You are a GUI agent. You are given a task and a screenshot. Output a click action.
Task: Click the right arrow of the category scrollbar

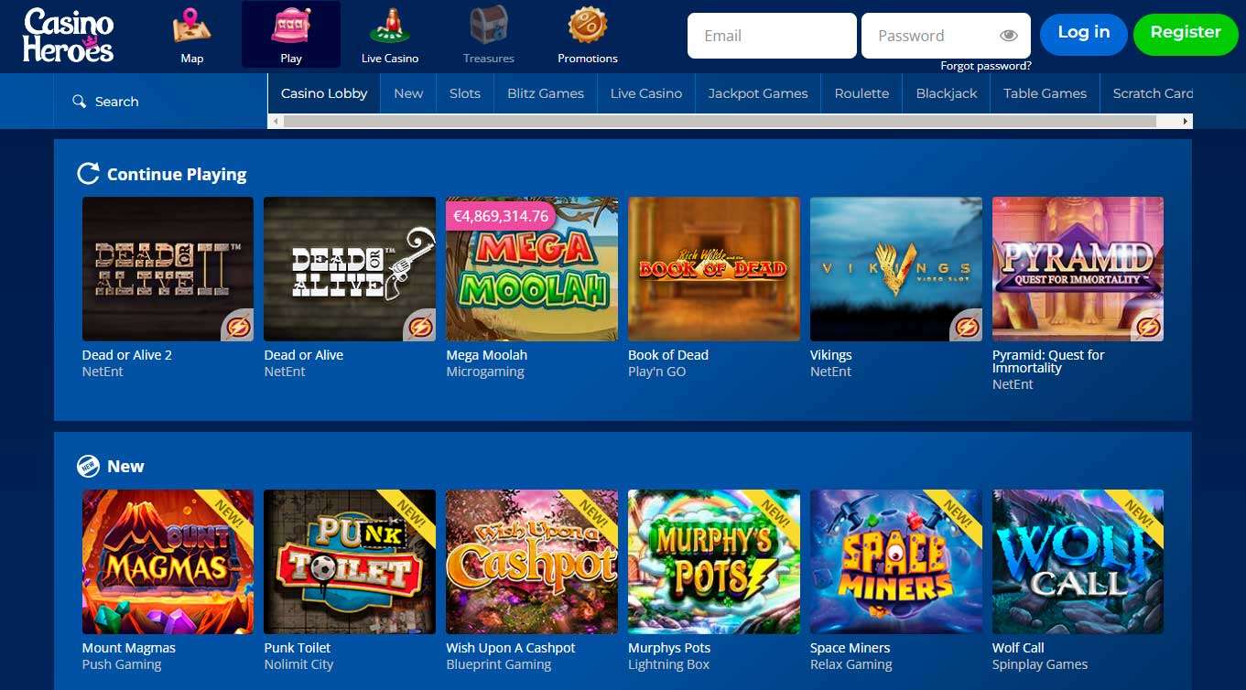(1186, 121)
